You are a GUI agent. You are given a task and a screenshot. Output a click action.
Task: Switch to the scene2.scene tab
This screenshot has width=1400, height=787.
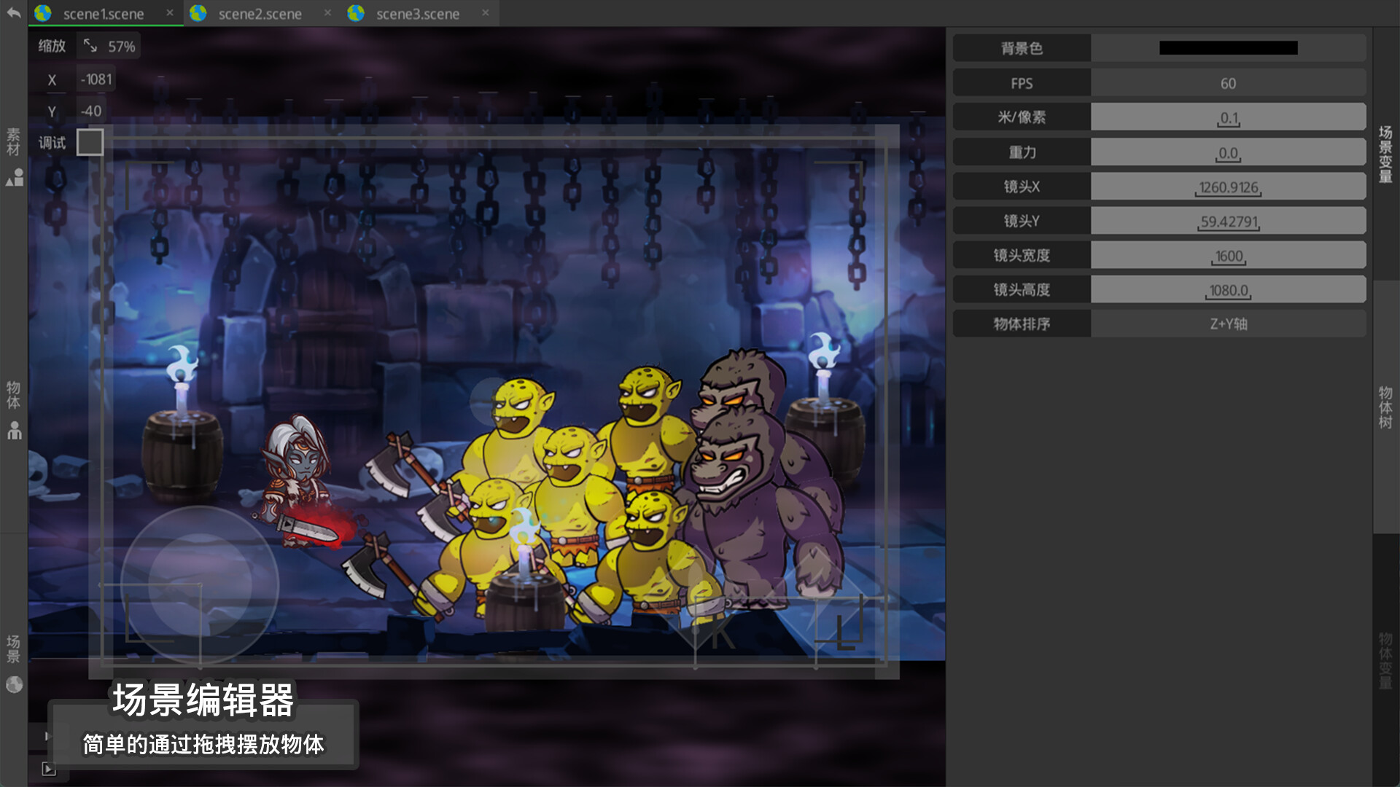pos(260,14)
